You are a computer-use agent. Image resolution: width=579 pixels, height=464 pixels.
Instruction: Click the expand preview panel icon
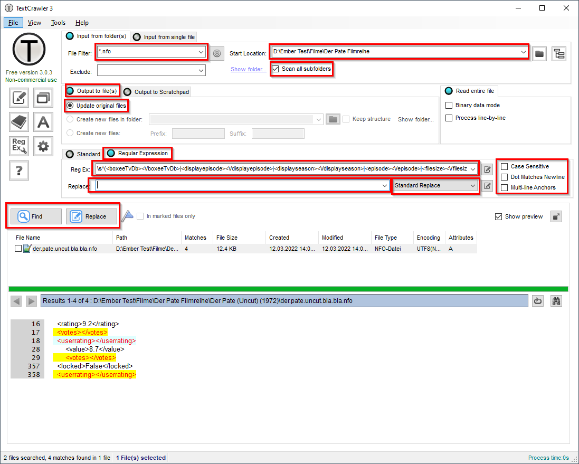click(556, 216)
